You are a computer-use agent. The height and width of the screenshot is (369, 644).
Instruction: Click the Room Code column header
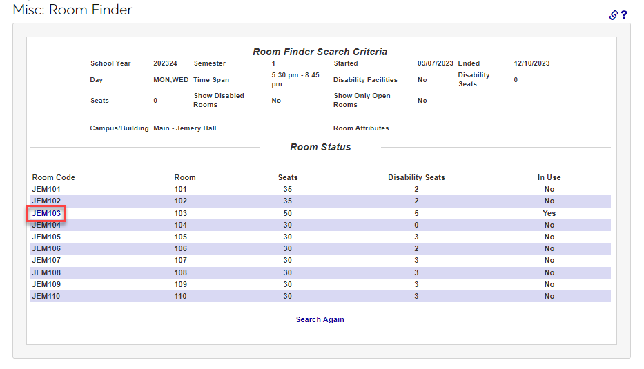(x=54, y=177)
